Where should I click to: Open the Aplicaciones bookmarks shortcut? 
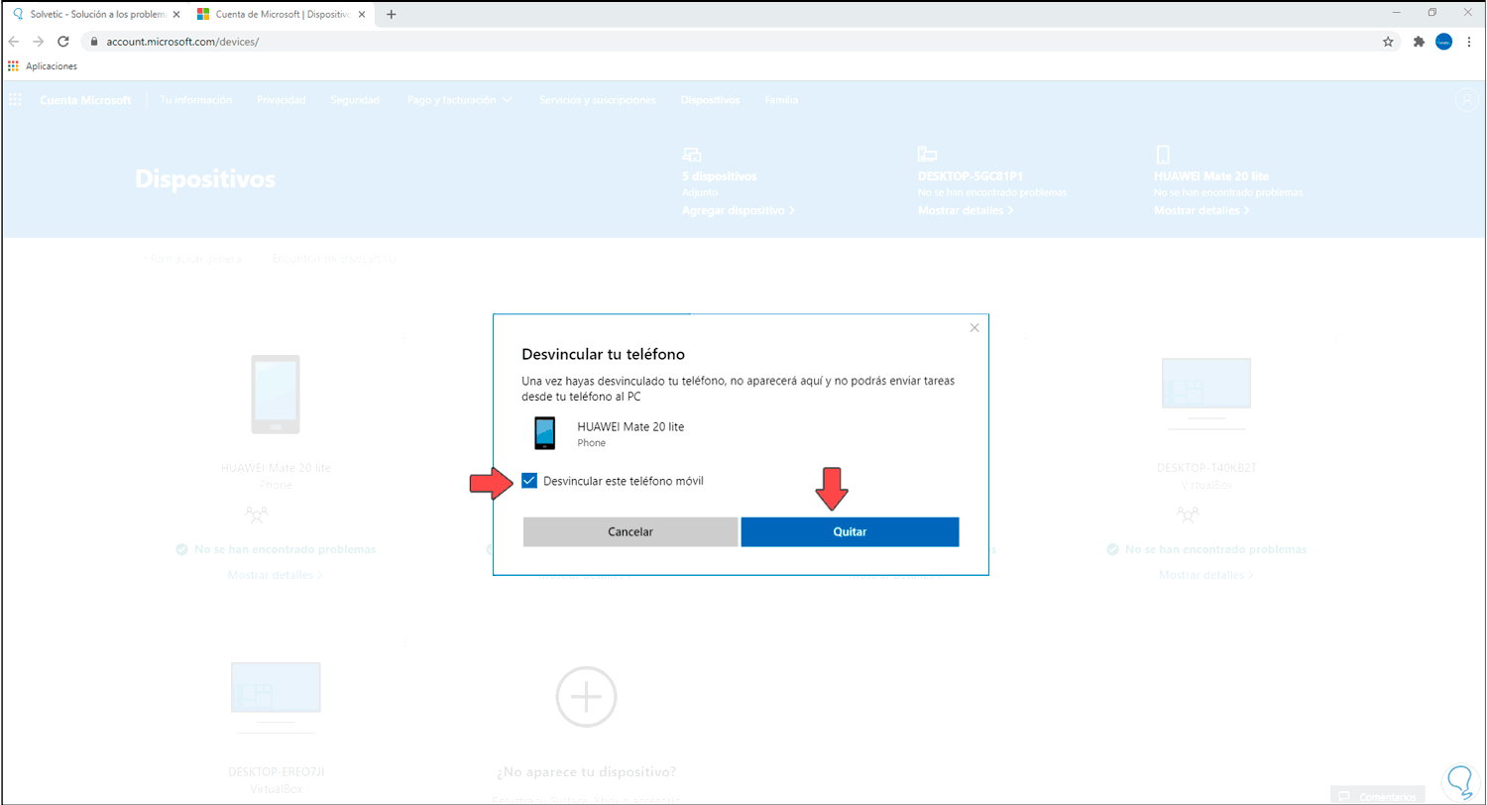pos(43,66)
